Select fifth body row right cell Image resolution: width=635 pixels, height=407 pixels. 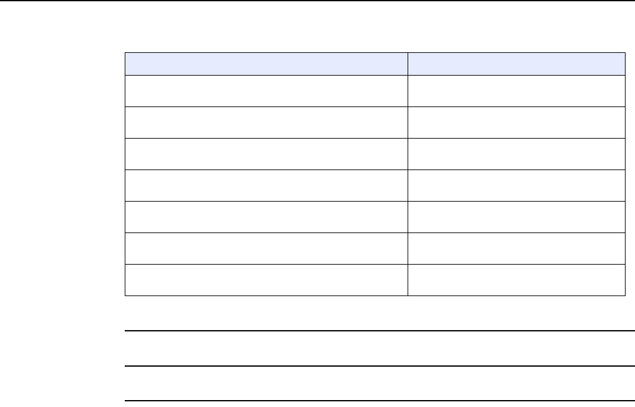(x=517, y=217)
